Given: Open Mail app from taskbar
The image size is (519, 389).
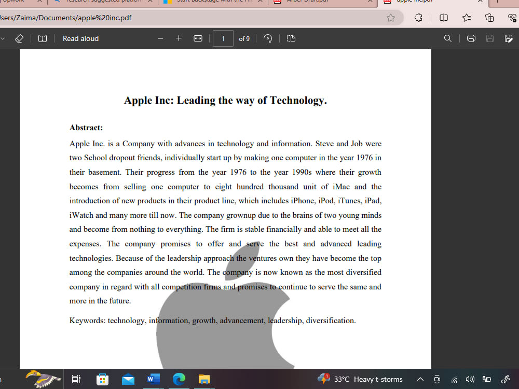Looking at the screenshot, I should 128,379.
